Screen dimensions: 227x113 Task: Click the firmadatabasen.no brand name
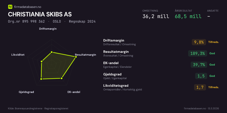point(25,6)
